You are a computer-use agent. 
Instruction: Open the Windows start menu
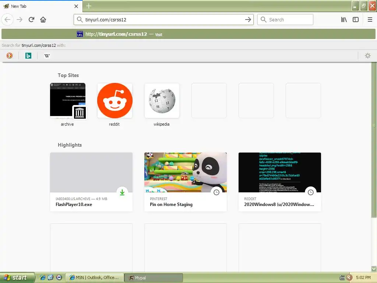click(17, 277)
